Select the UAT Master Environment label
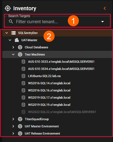 [x=42, y=126]
